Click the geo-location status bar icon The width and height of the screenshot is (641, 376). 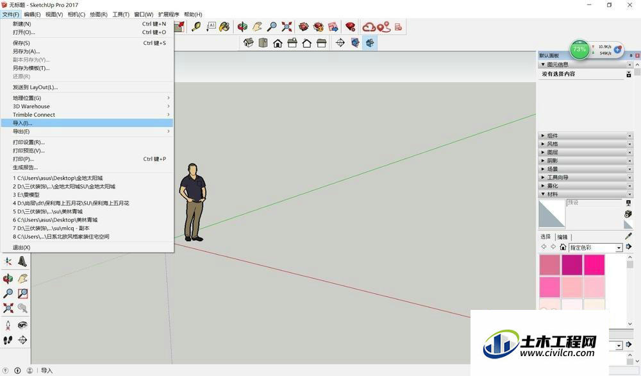point(6,371)
